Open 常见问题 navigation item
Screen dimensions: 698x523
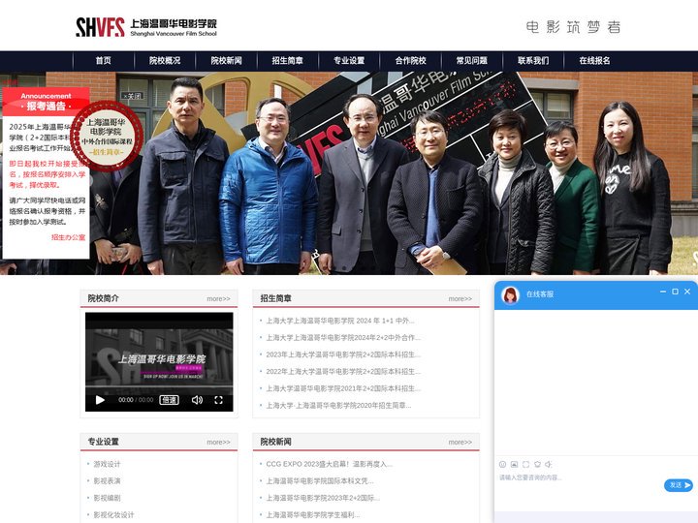pyautogui.click(x=472, y=60)
